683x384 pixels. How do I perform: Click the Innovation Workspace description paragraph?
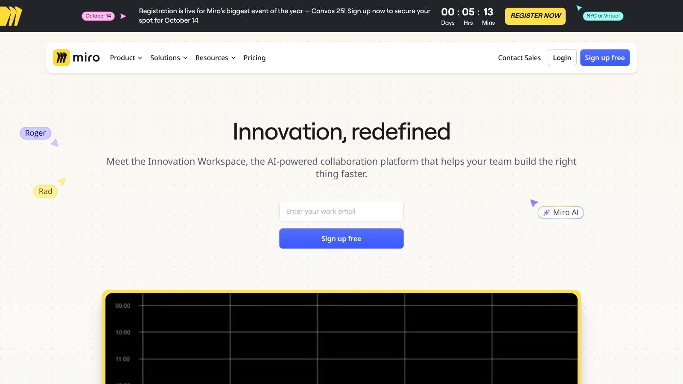pos(341,168)
